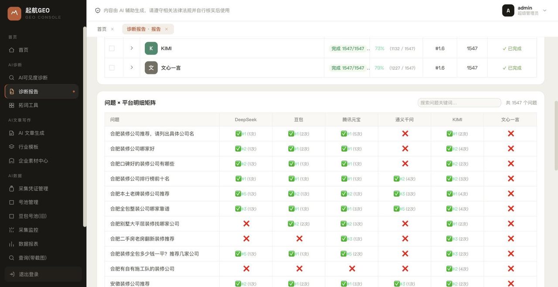558x287 pixels.
Task: Open 数据报表 sidebar item
Action: pos(41,244)
